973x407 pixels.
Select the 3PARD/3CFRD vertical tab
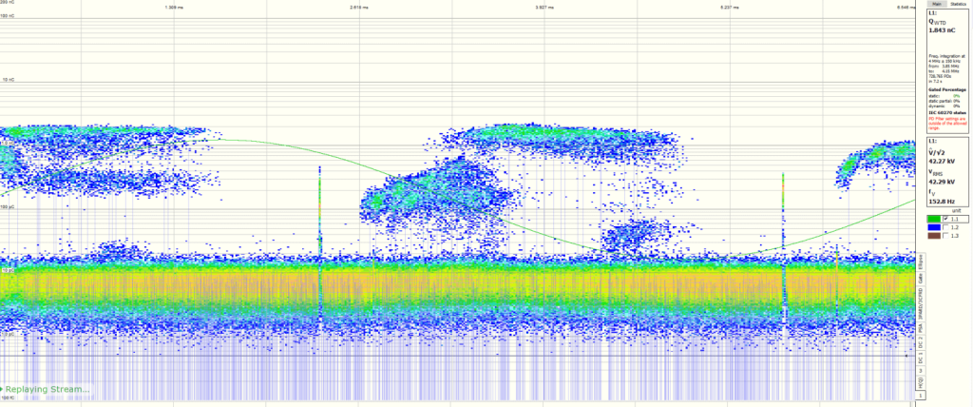pos(919,302)
